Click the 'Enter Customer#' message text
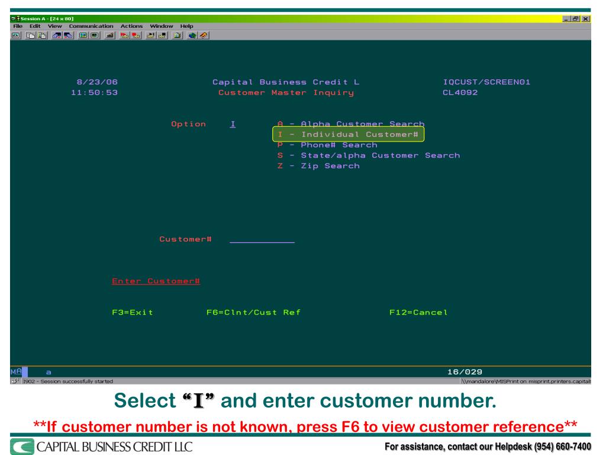This screenshot has height=455, width=606. coord(156,281)
